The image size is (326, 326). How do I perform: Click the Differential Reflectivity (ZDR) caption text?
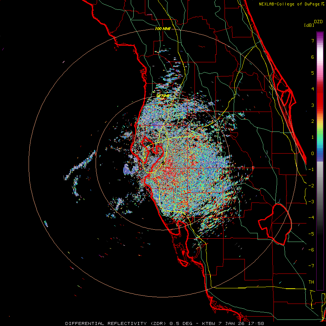coord(116,323)
